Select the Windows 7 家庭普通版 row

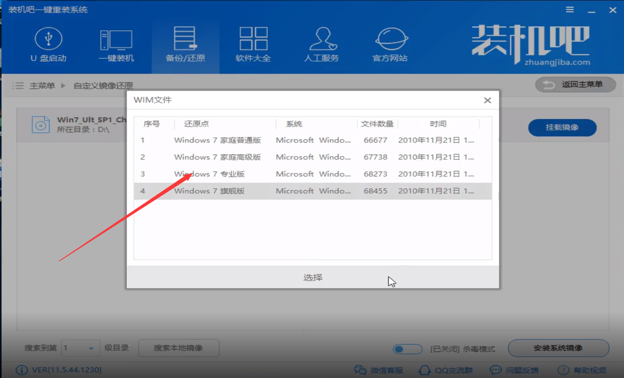[x=312, y=140]
